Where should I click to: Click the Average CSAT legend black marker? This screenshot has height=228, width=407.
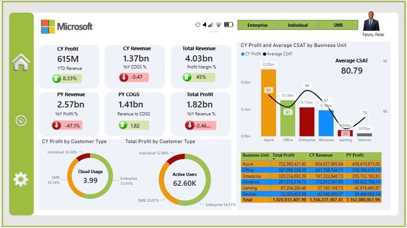(264, 54)
